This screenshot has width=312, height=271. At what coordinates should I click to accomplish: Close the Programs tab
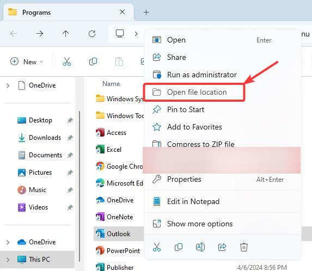click(x=123, y=12)
